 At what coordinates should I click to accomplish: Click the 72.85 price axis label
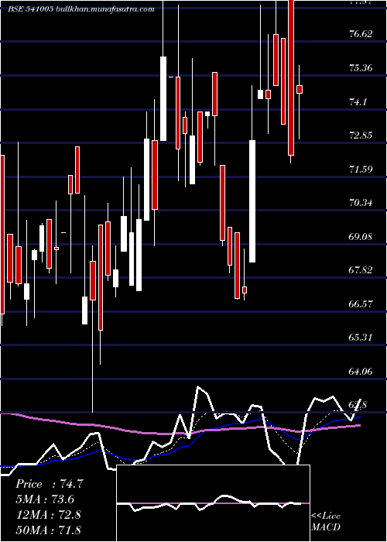click(x=361, y=135)
